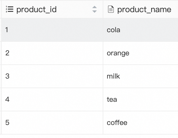Image resolution: width=178 pixels, height=138 pixels.
Task: Click the horizontal border line under the tea row
Action: 88,111
